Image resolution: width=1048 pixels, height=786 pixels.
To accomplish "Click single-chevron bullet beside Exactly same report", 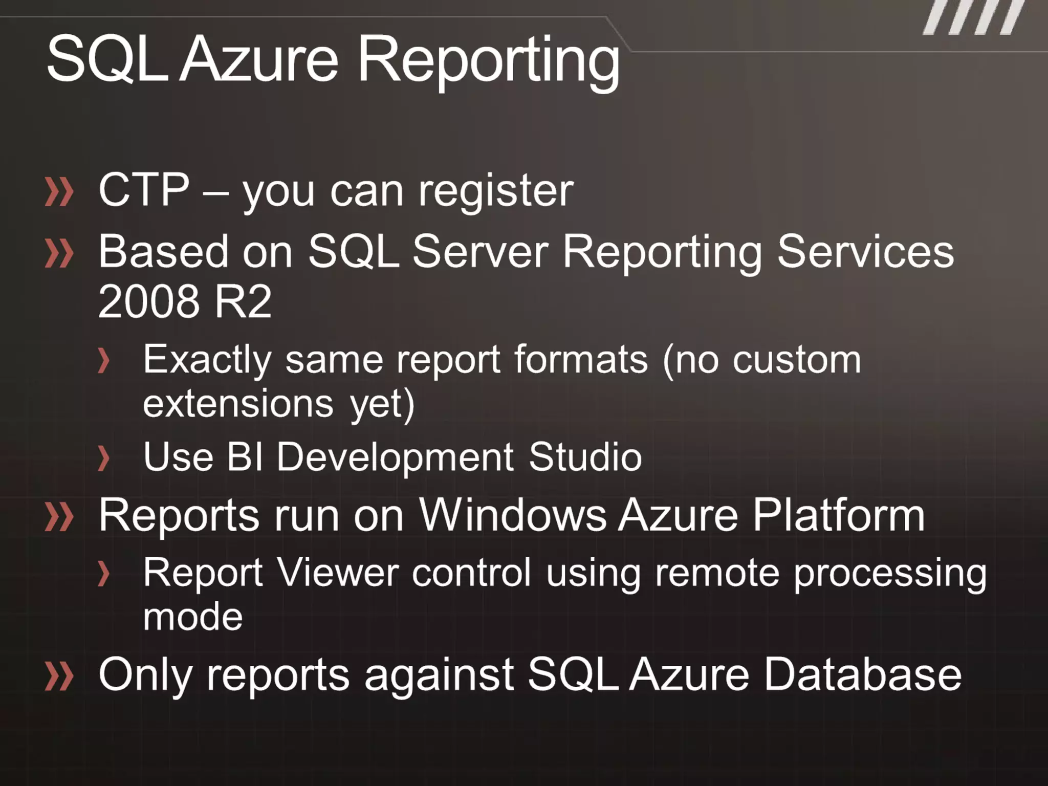I will point(104,360).
